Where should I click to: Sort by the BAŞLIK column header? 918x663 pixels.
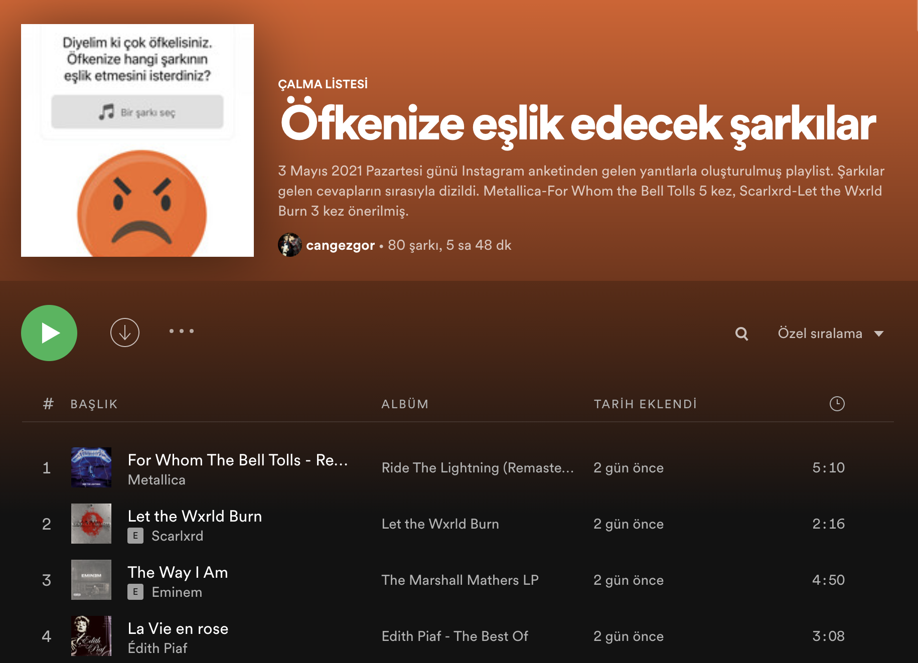tap(94, 404)
